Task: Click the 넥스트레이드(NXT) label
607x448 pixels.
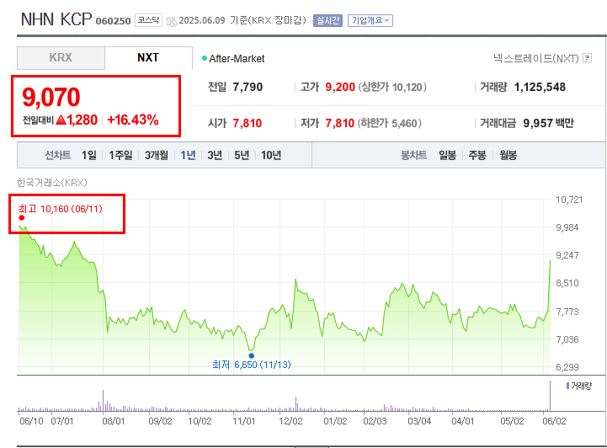Action: point(536,58)
